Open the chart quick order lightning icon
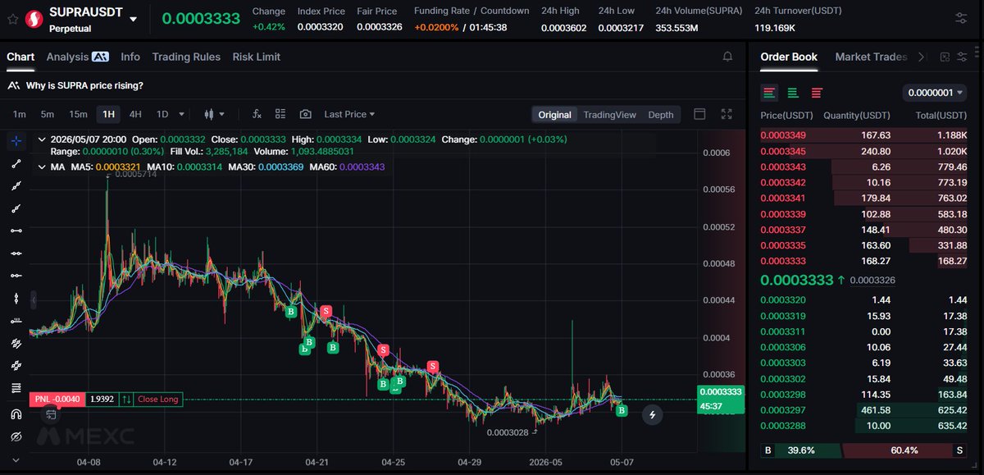 [x=653, y=414]
